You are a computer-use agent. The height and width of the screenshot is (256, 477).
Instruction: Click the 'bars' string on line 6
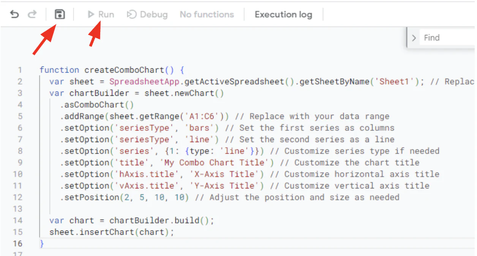click(199, 128)
